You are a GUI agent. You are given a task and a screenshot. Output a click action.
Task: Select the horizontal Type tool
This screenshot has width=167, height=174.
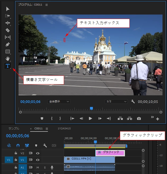(x=8, y=66)
